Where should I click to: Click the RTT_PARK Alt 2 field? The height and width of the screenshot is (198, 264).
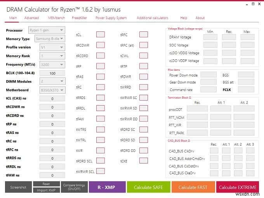244,133
